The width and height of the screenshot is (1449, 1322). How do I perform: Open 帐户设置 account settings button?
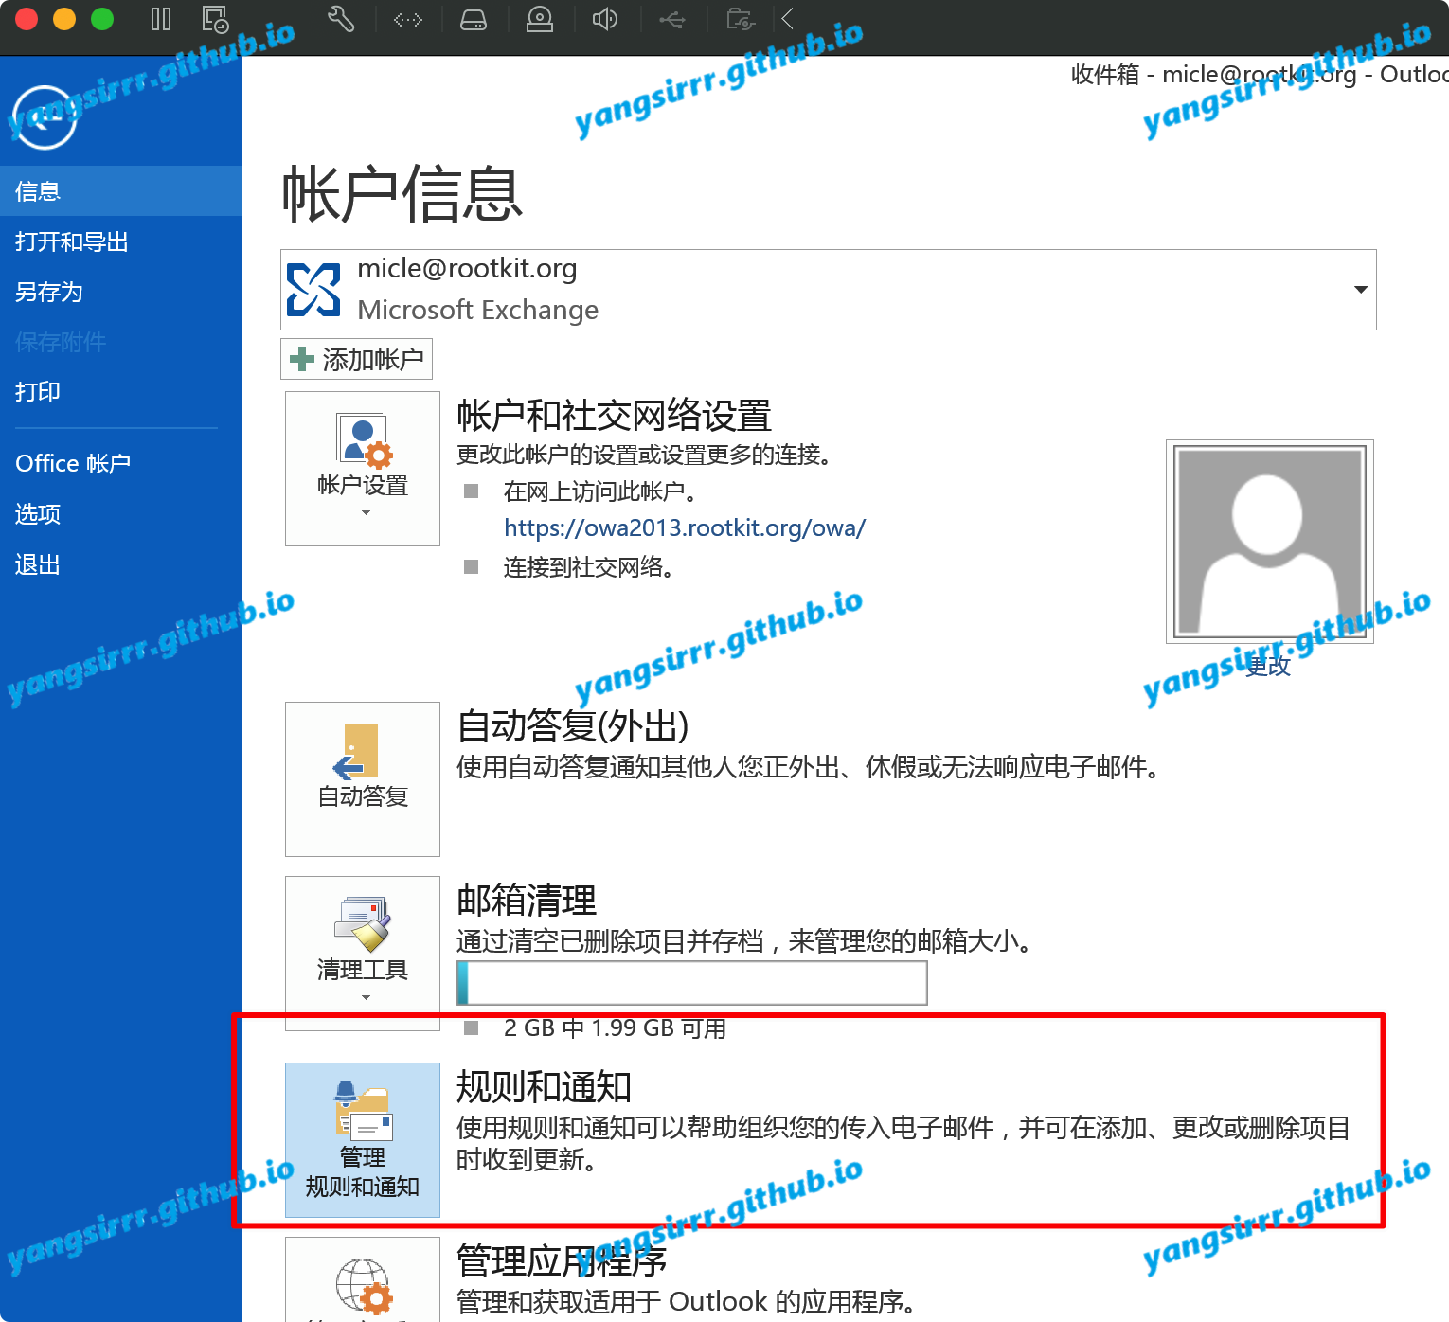[x=363, y=469]
